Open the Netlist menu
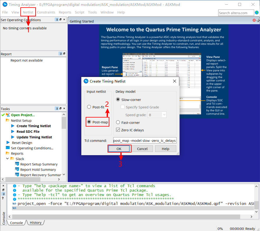The image size is (260, 231). (28, 12)
